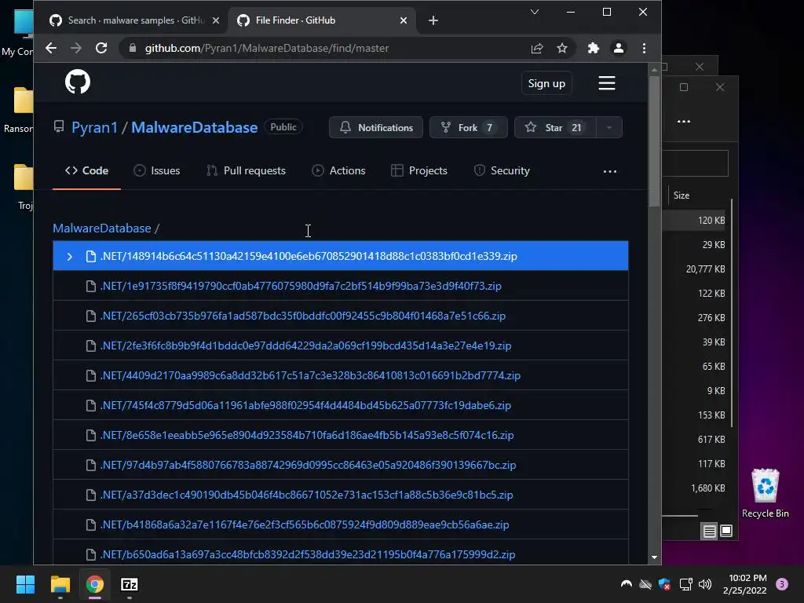Share this page icon in address bar
The height and width of the screenshot is (603, 804).
pos(537,48)
